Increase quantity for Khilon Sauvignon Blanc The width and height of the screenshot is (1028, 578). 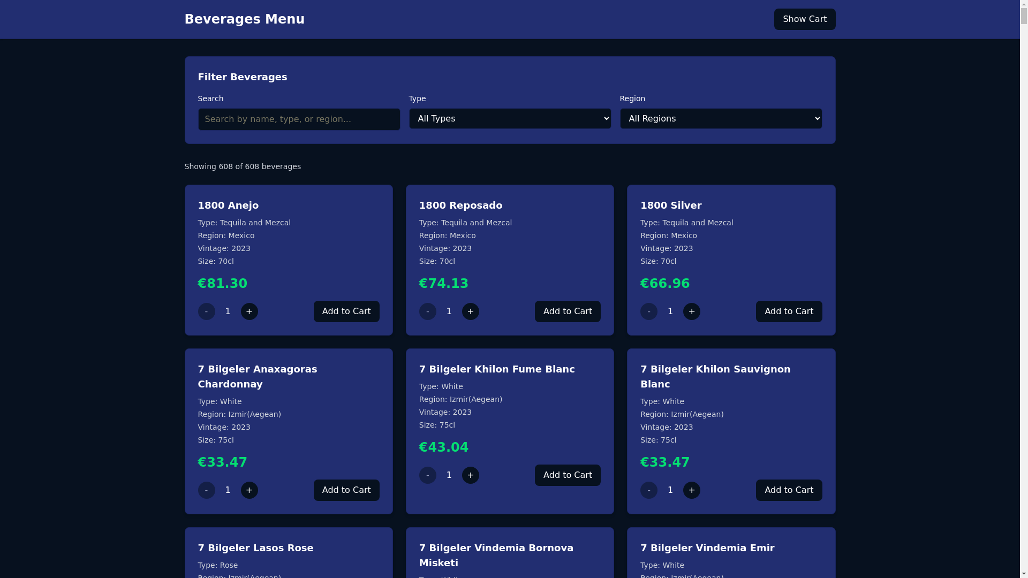tap(691, 490)
